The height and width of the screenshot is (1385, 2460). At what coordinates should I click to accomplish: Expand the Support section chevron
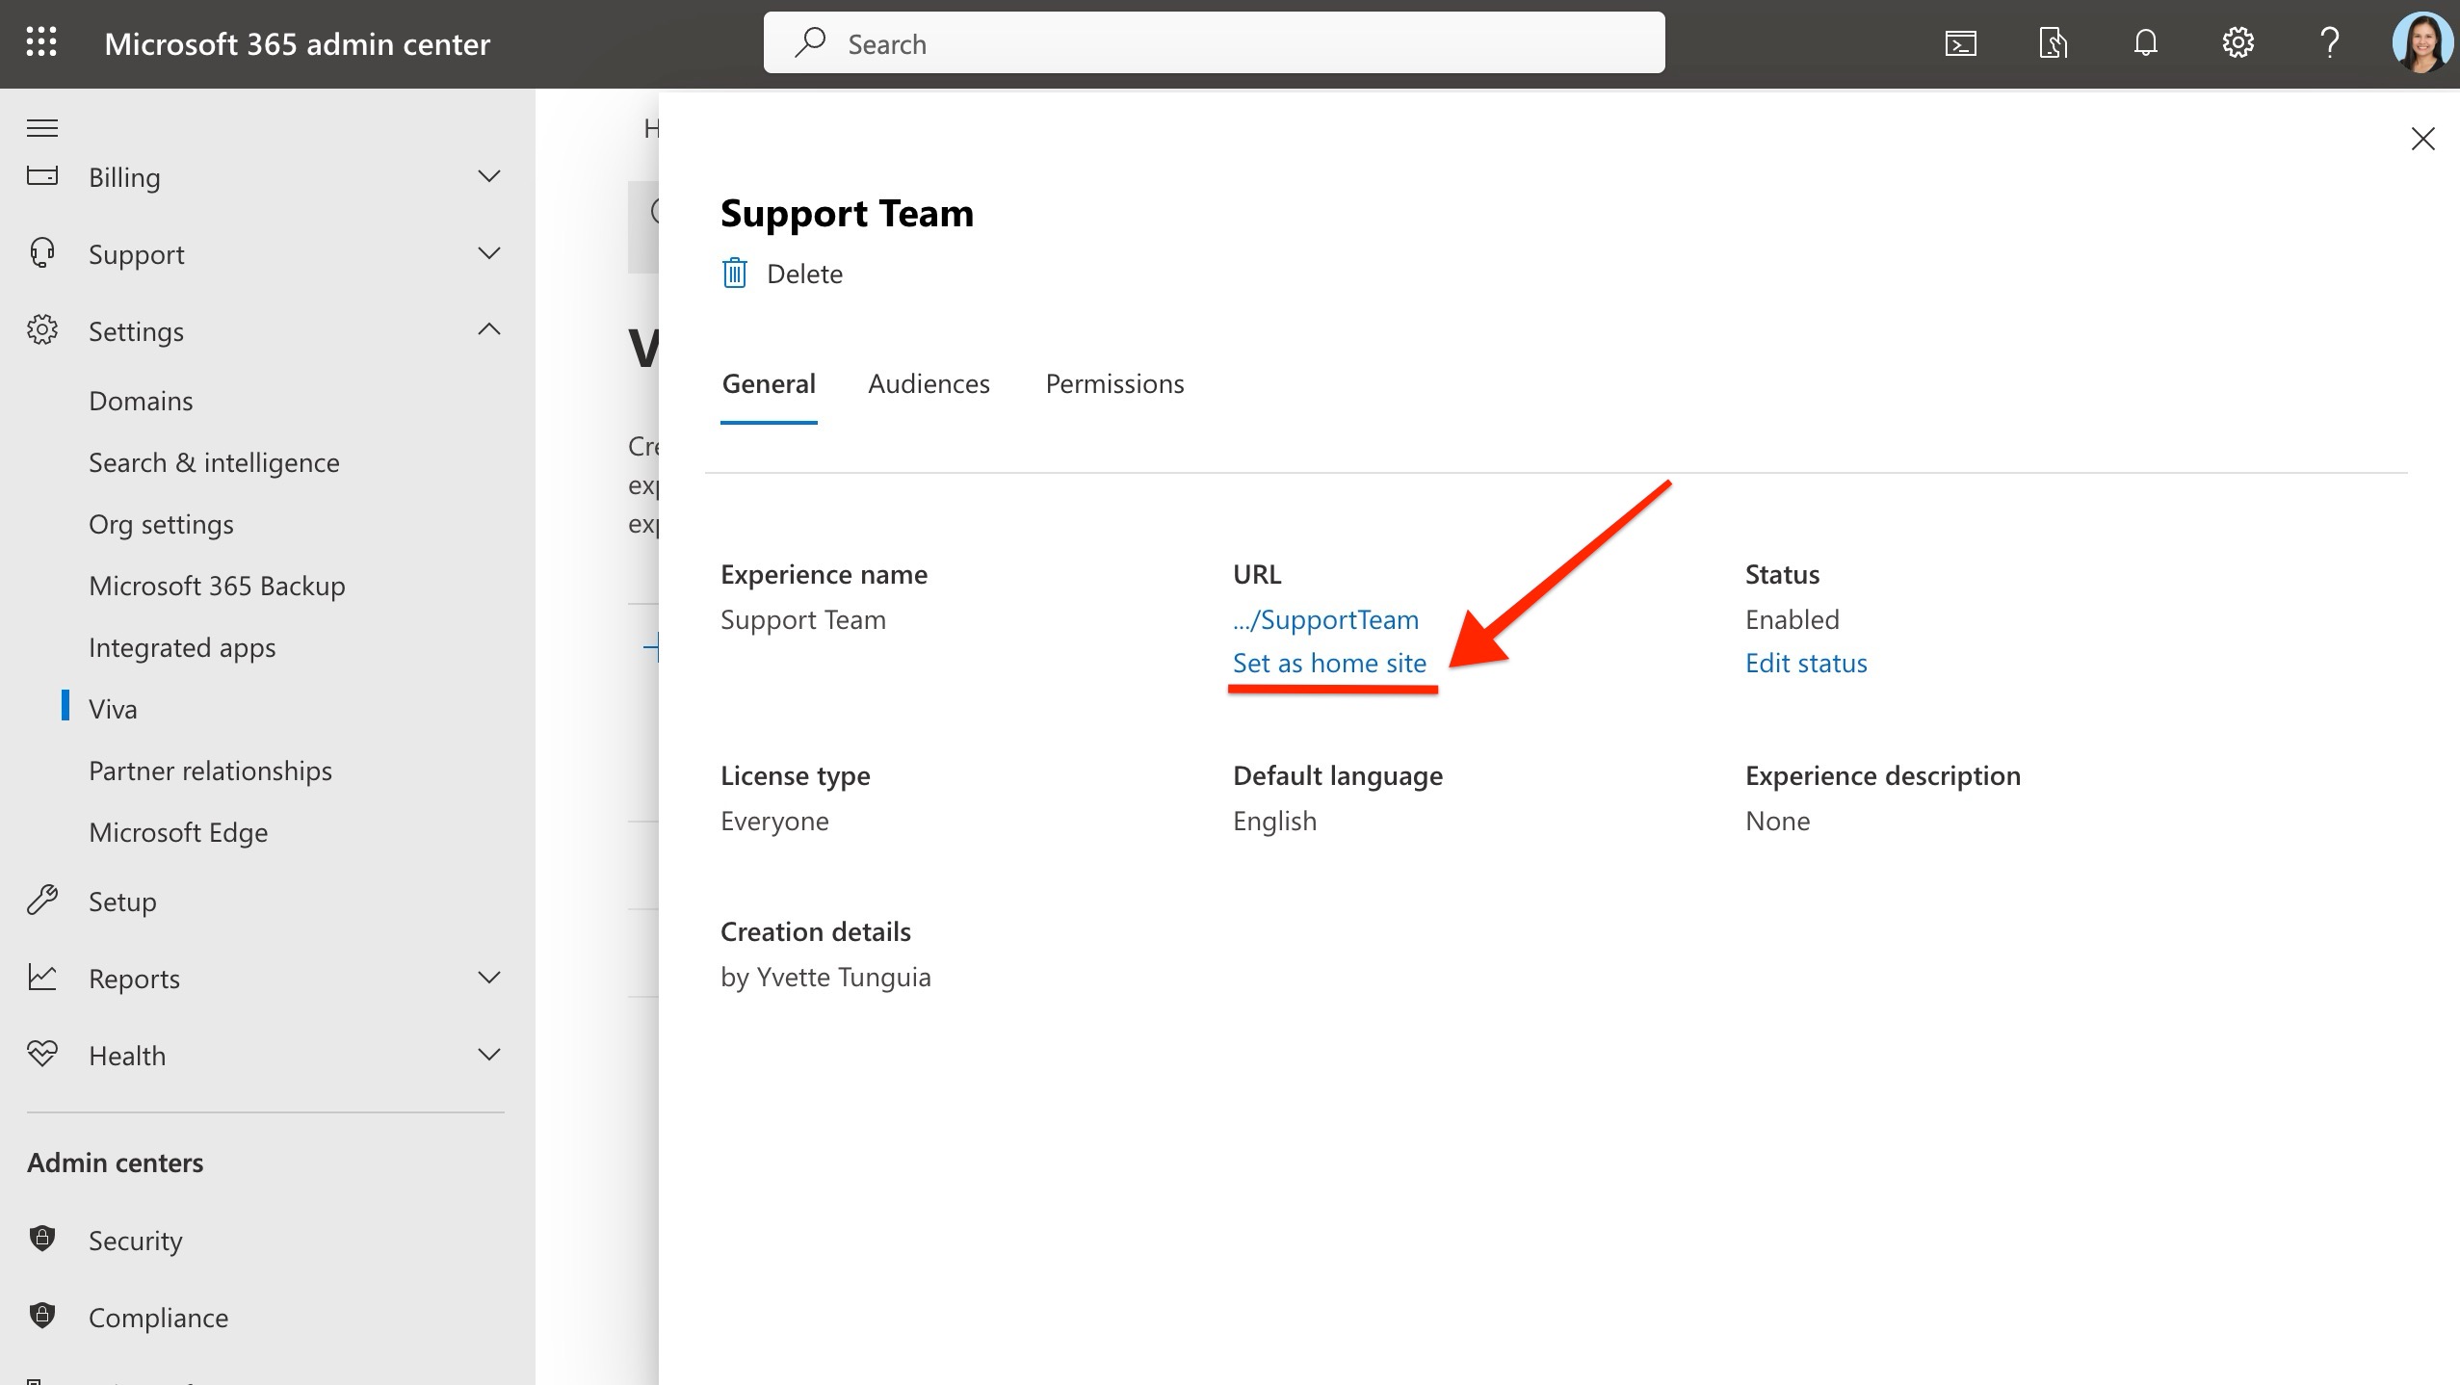pos(489,253)
